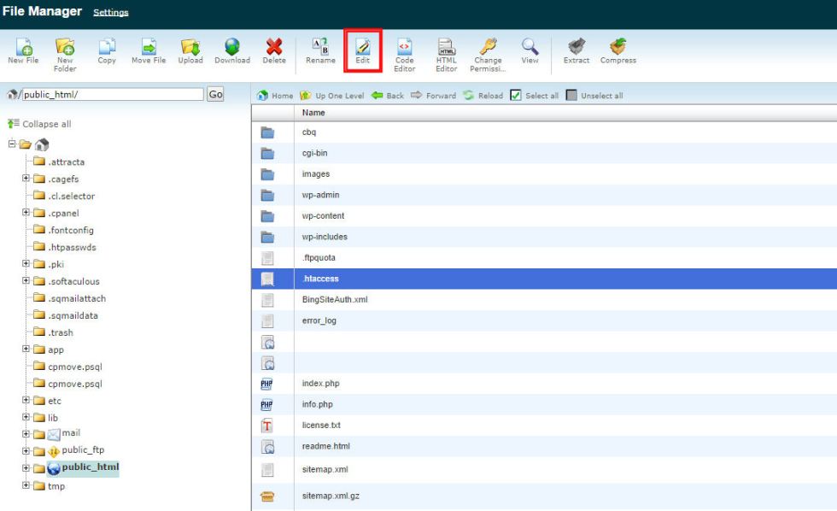Click the Go button

(x=215, y=95)
